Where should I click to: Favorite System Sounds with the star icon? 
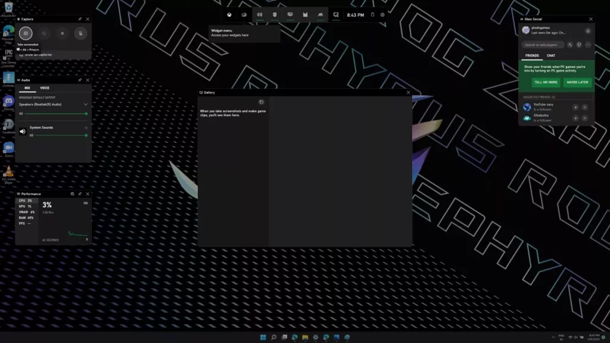click(86, 127)
